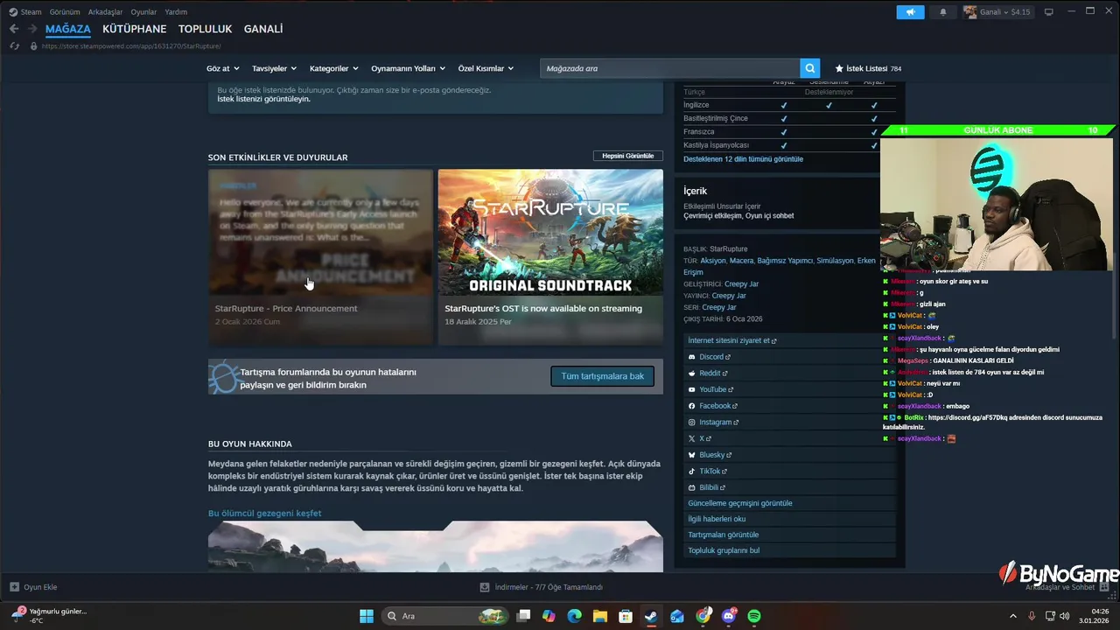
Task: Expand the Özel Kısımlar dropdown
Action: (486, 68)
